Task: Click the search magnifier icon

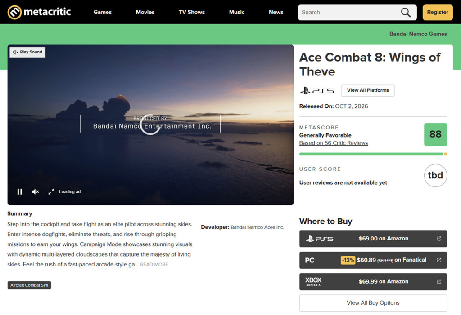Action: click(406, 12)
